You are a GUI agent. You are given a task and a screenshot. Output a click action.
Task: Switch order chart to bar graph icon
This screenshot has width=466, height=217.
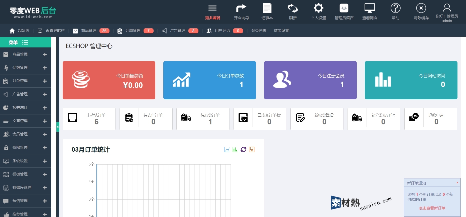click(235, 149)
